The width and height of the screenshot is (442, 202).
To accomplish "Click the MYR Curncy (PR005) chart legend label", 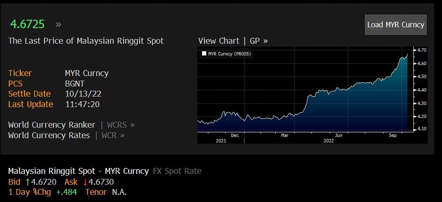I will [x=230, y=54].
